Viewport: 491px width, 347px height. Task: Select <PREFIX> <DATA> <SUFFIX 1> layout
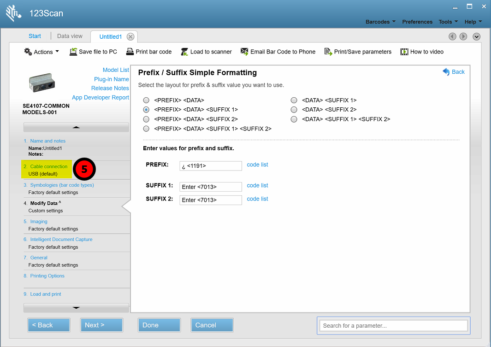[146, 110]
